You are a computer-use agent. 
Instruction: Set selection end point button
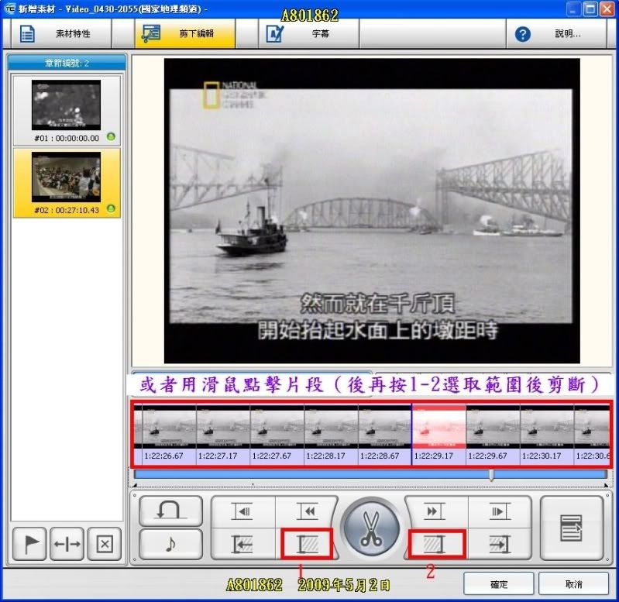(x=437, y=545)
